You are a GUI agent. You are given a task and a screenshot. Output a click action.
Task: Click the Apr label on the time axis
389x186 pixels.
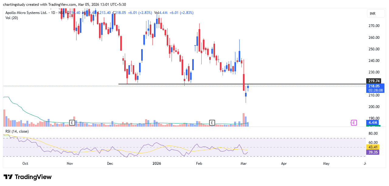tap(284, 164)
